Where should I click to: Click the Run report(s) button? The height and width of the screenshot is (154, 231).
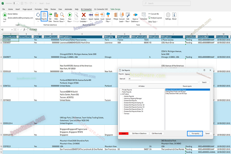point(195,133)
